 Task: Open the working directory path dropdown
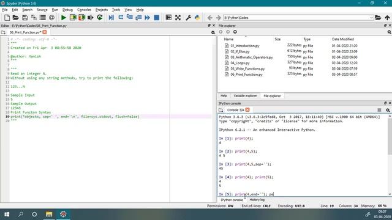pos(371,18)
